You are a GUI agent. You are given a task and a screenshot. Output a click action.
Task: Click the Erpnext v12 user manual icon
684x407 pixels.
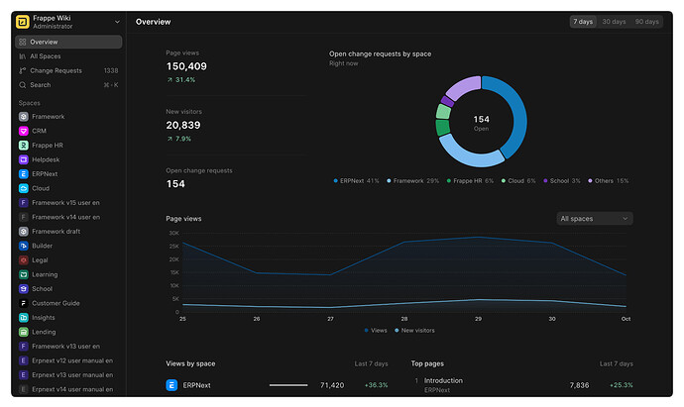(x=24, y=360)
